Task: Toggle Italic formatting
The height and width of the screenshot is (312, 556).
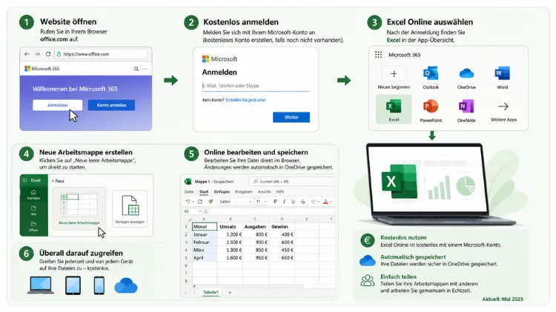Action: 284,202
